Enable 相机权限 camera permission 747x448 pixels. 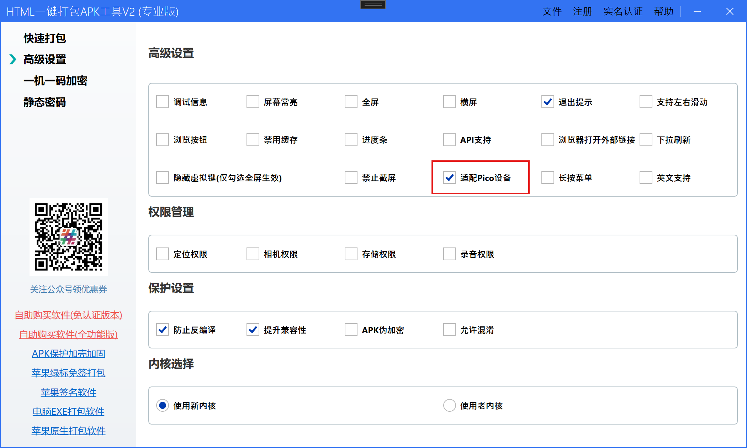point(253,254)
